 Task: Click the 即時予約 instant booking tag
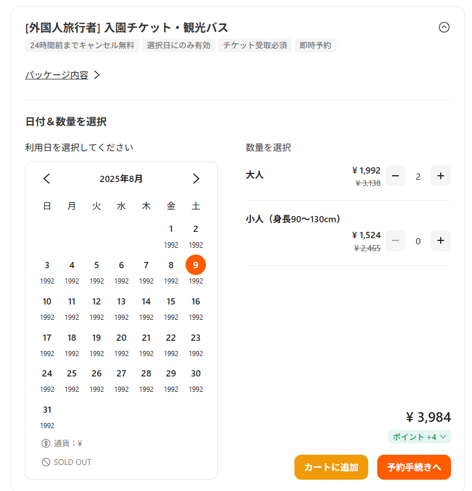[315, 45]
